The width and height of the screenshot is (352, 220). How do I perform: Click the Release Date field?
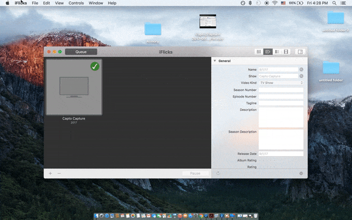[281, 154]
